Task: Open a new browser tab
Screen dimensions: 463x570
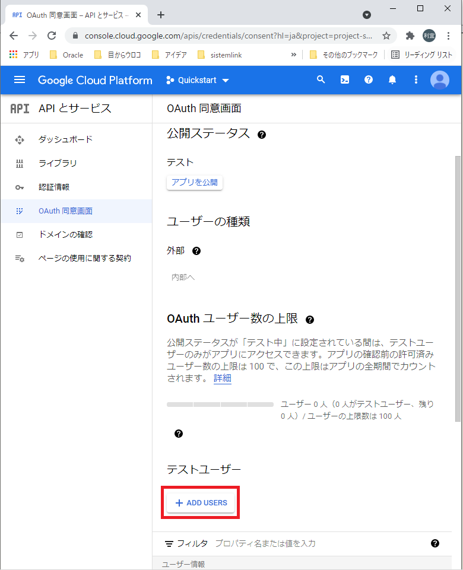Action: click(161, 15)
